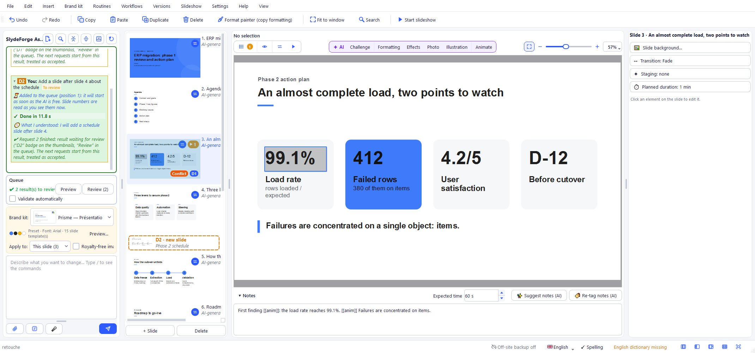The height and width of the screenshot is (353, 755).
Task: Select the three-column layout icon in status bar
Action: (x=683, y=347)
